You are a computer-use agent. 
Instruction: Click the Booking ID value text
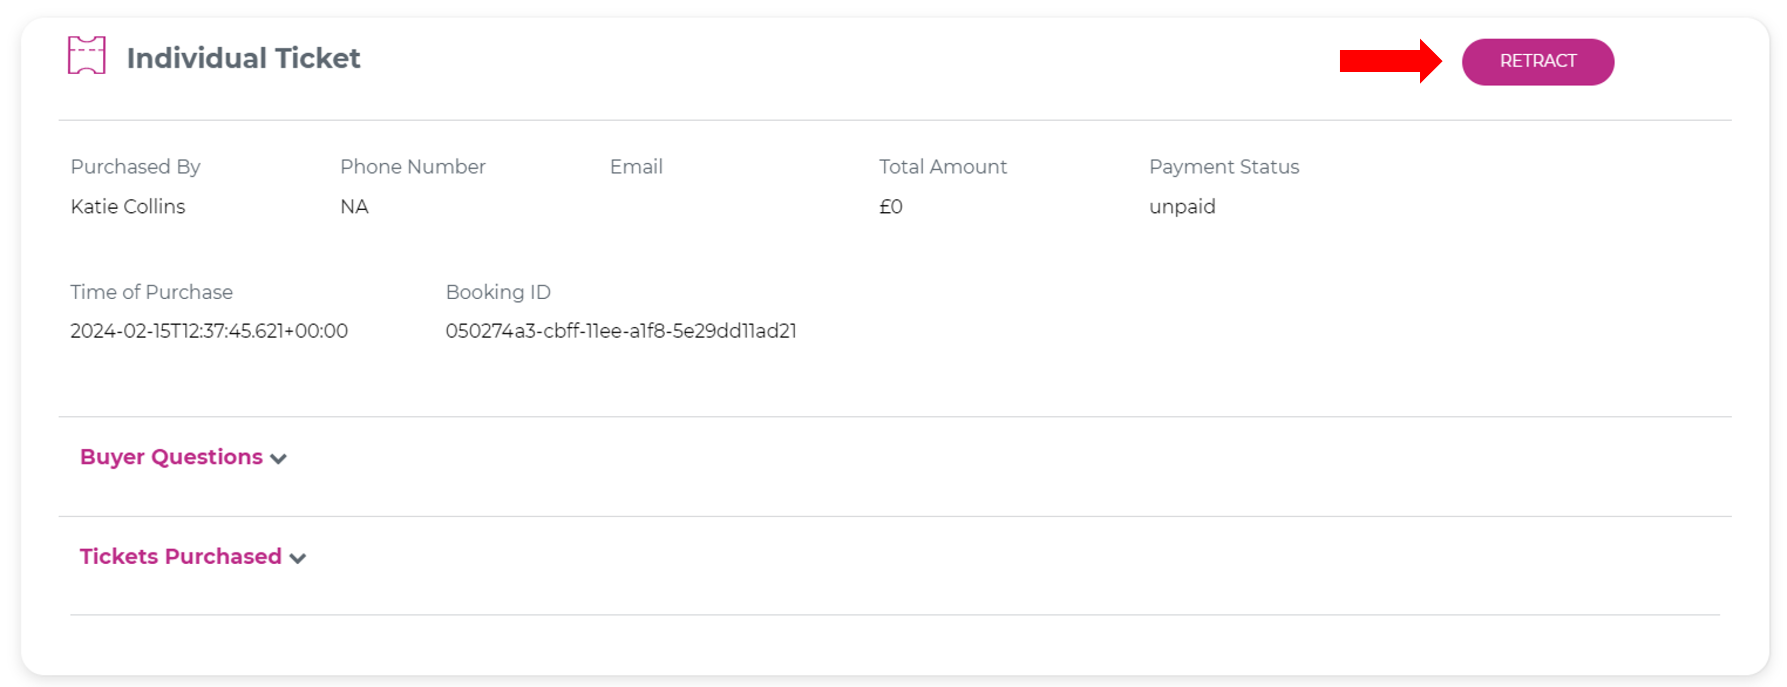pos(621,330)
